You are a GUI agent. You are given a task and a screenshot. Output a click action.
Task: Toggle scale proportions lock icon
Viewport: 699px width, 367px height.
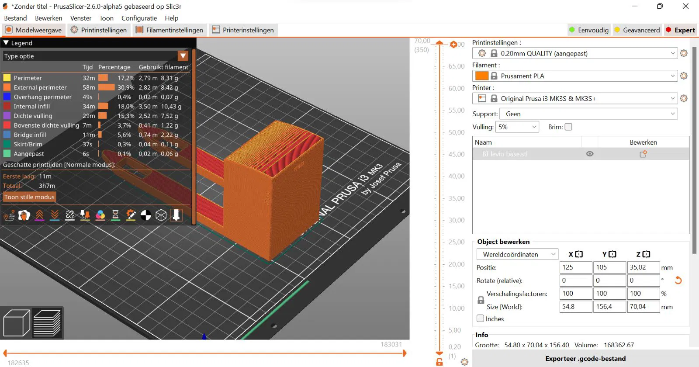(481, 300)
